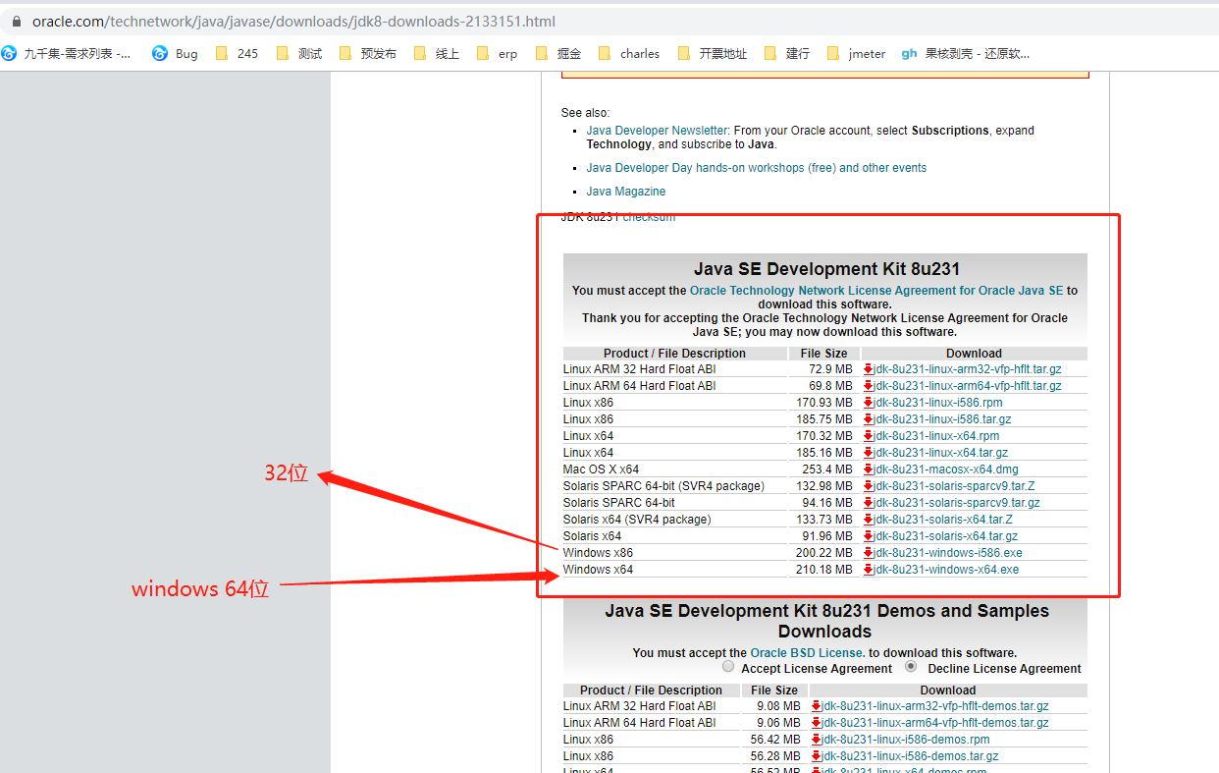
Task: Click the 200.22 MB file size cell
Action: point(824,553)
